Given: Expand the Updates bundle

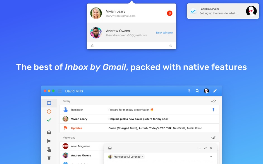Looking at the screenshot, I should click(139, 128).
